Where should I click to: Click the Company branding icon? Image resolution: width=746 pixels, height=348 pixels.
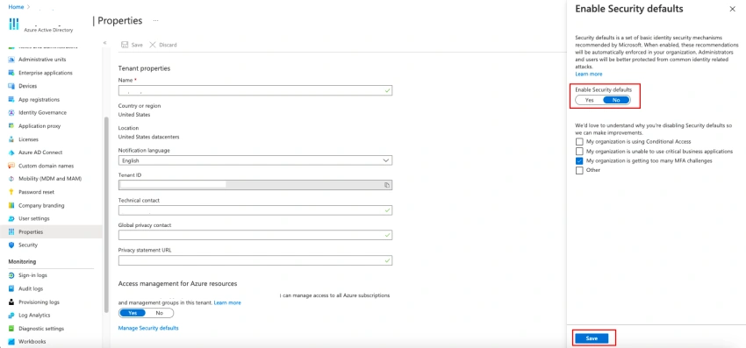(11, 205)
